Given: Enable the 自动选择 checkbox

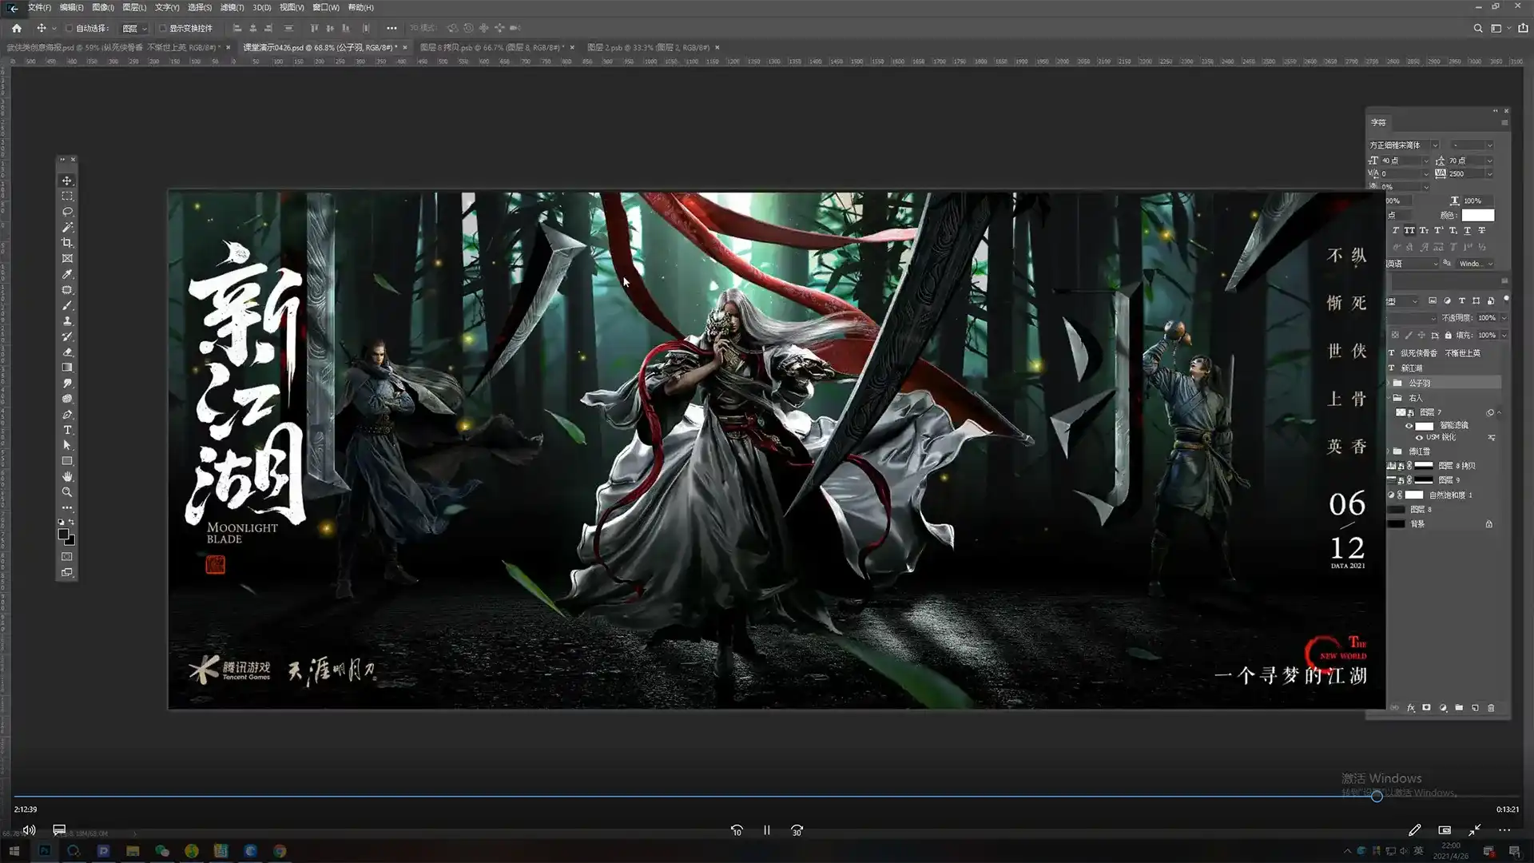Looking at the screenshot, I should point(70,28).
